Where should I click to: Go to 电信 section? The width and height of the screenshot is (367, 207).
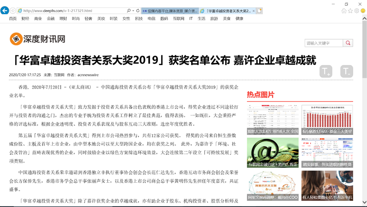[x=151, y=19]
